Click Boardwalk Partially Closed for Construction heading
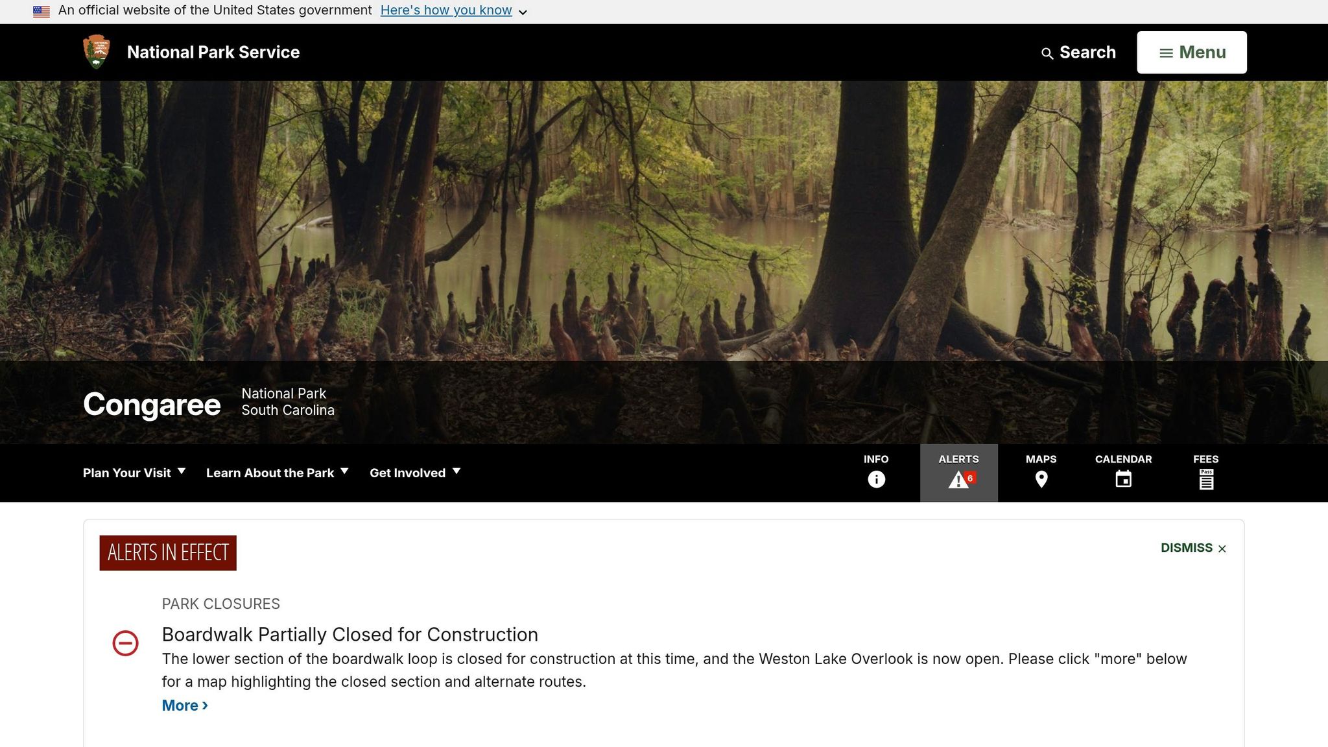Image resolution: width=1328 pixels, height=747 pixels. click(x=350, y=634)
